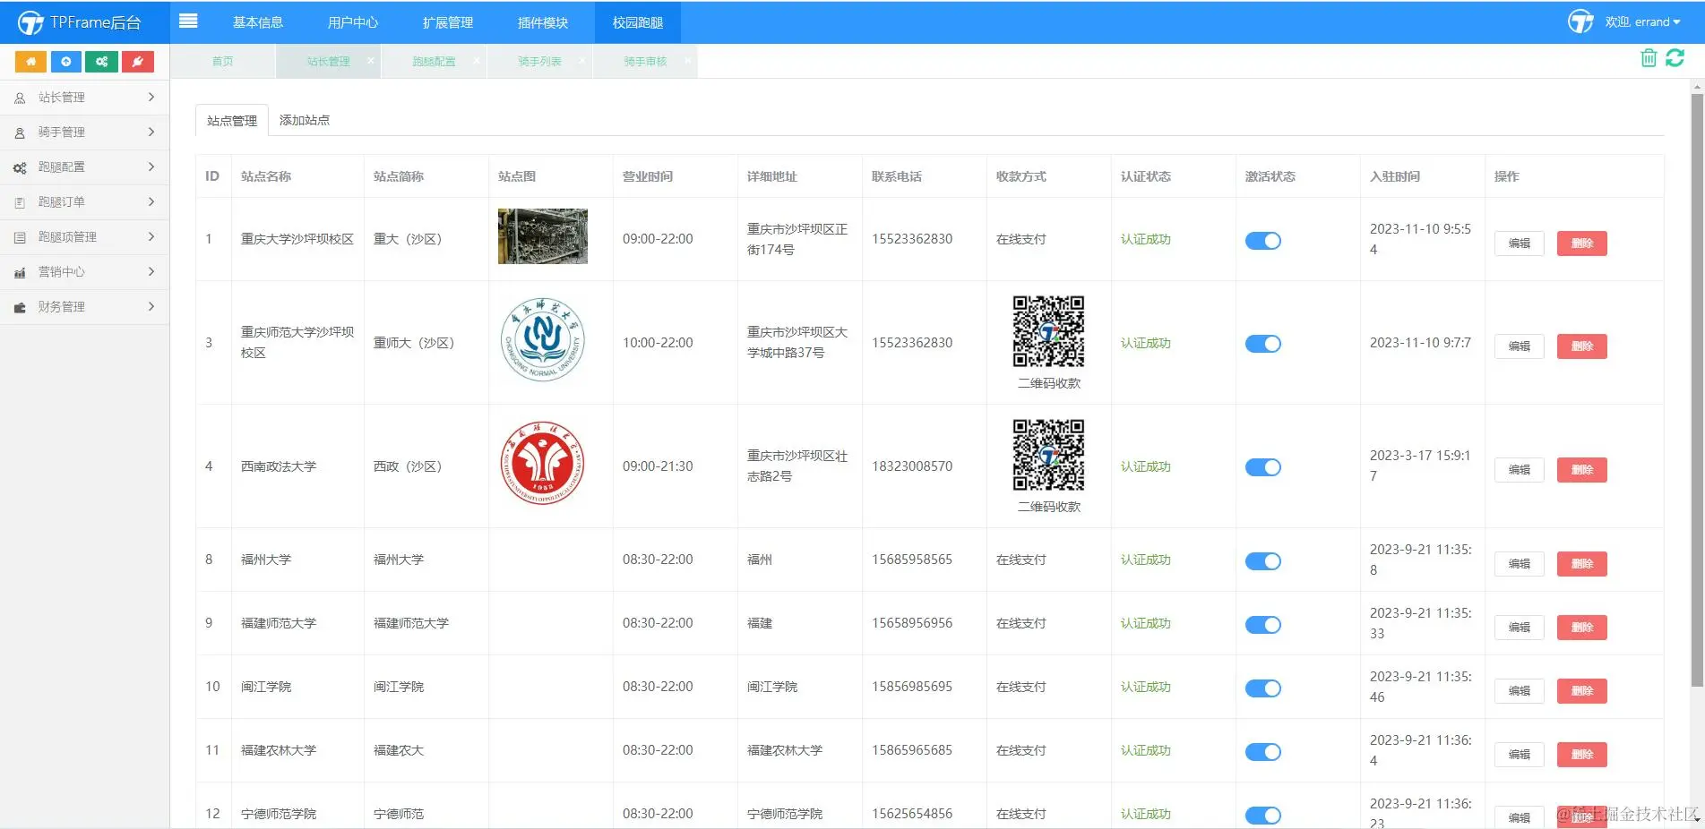Screen dimensions: 1705x829
Task: Toggle activation switch for 福建农林大学
Action: [1263, 752]
